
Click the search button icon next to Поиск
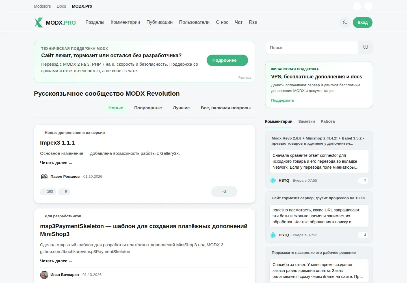coord(365,47)
